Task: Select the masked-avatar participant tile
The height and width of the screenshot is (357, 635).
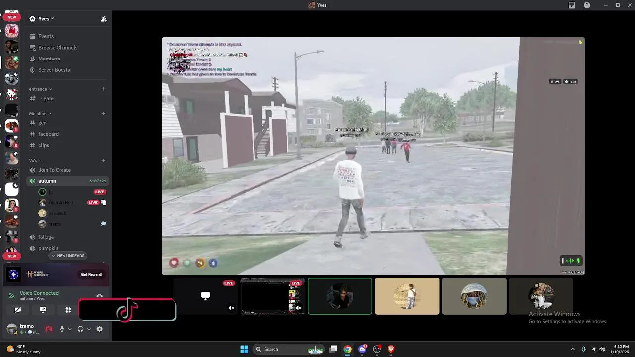Action: (474, 296)
